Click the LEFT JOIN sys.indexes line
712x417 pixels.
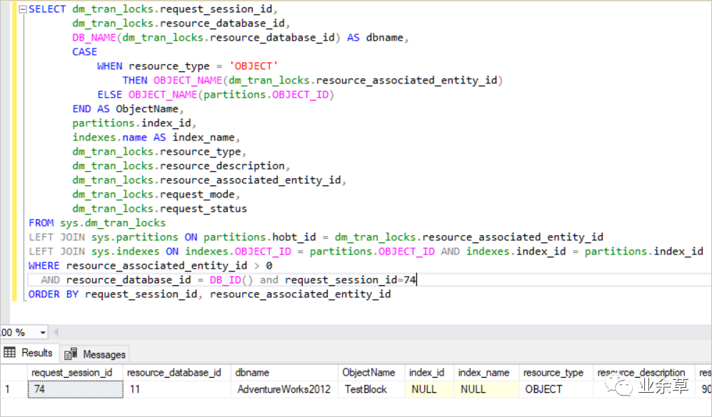pos(366,252)
